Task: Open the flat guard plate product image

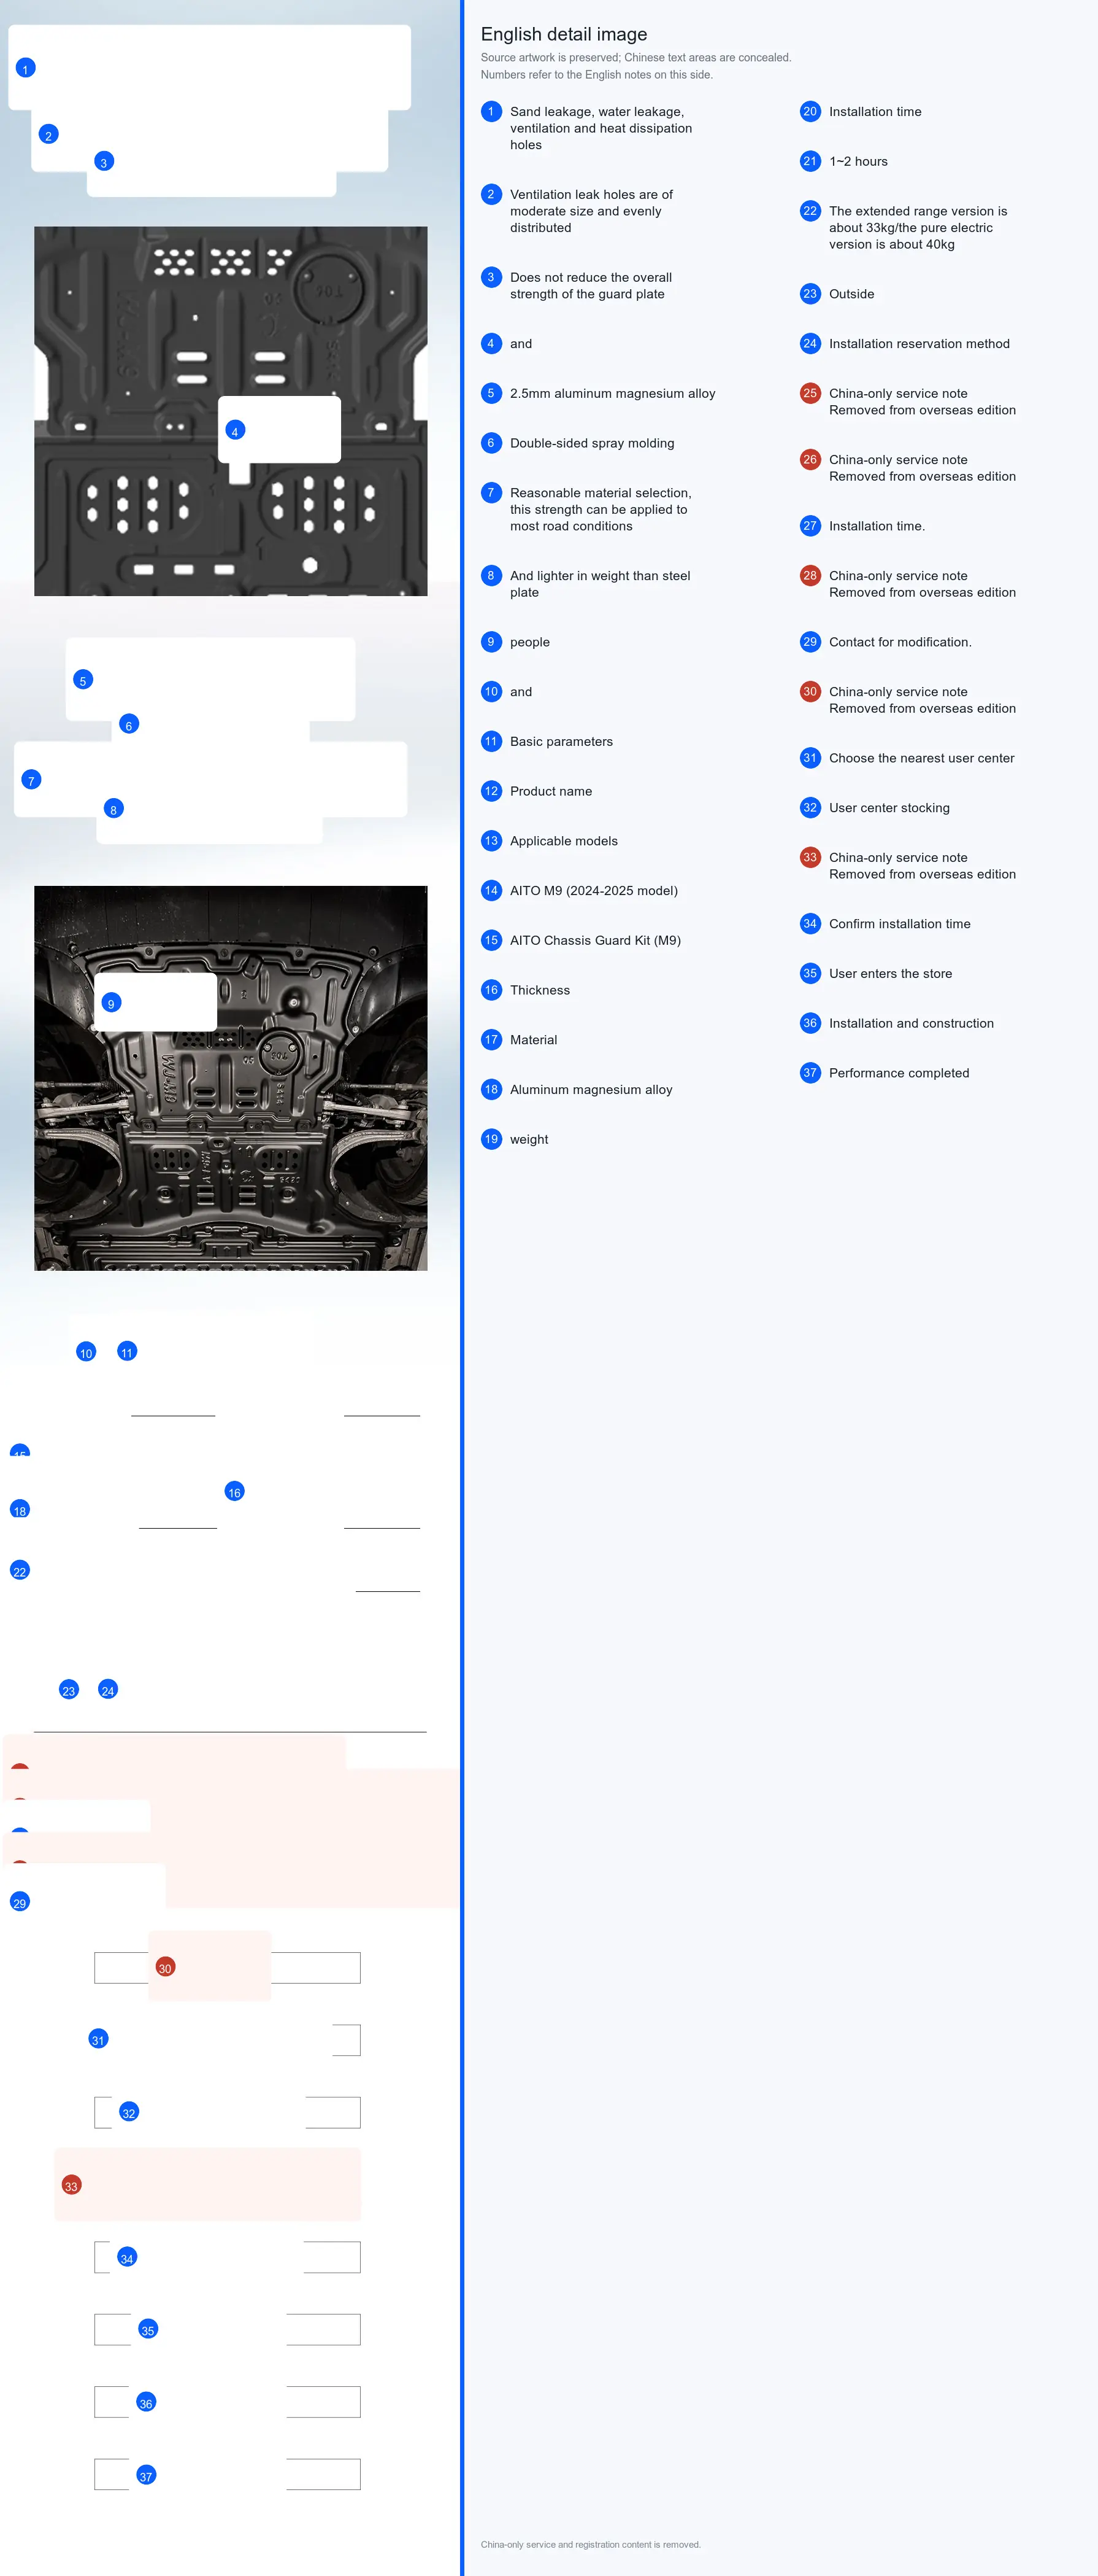Action: (x=231, y=411)
